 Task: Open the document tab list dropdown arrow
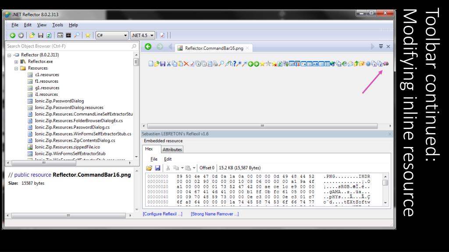point(381,46)
